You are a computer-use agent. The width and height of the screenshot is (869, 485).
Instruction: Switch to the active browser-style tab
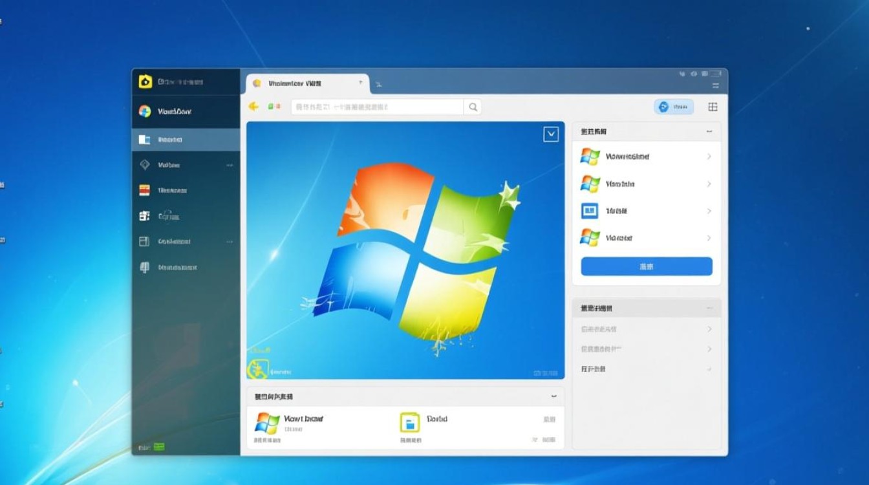pos(304,83)
